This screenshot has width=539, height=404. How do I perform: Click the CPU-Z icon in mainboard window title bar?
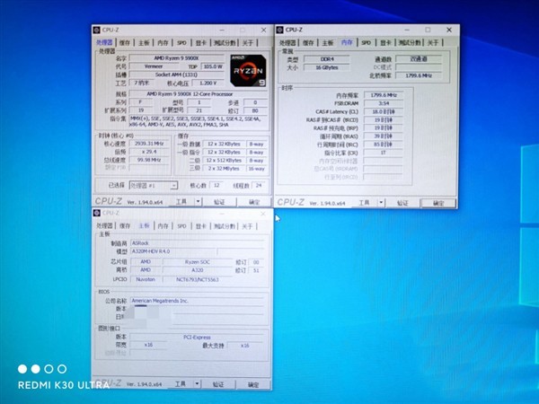(97, 213)
